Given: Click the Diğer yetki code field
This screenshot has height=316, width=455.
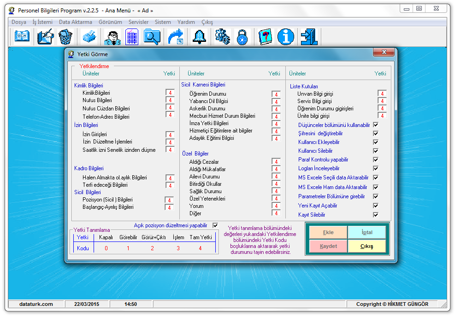Looking at the screenshot, I should (x=276, y=213).
